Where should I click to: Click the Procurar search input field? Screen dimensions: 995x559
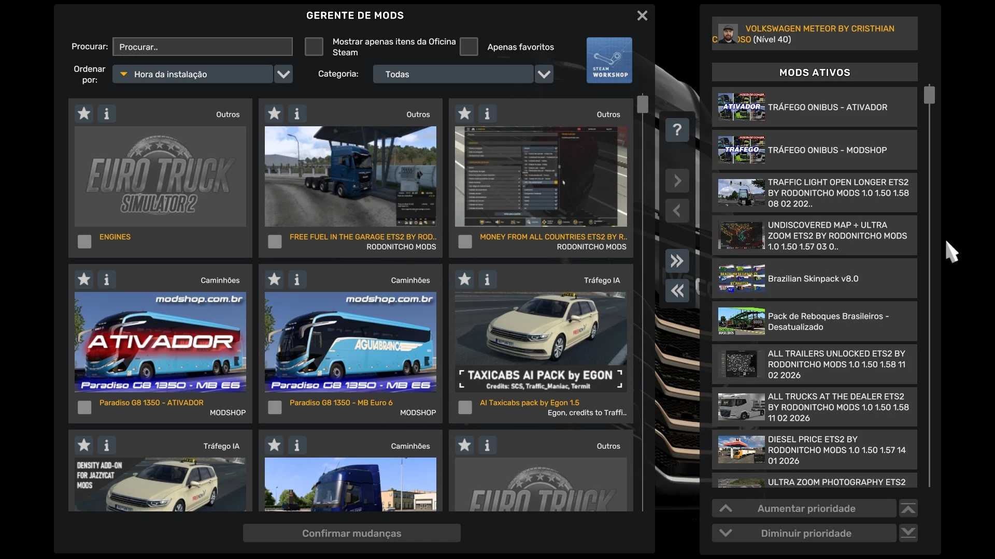[202, 47]
